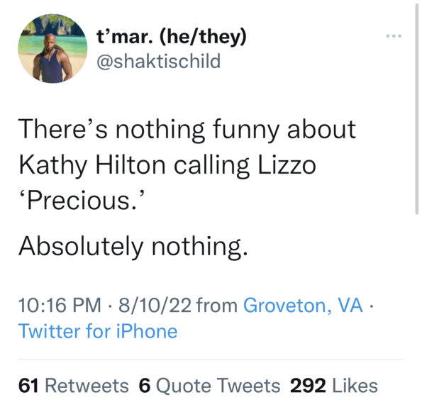Click the word Lizzo in tweet
This screenshot has width=422, height=407.
287,165
